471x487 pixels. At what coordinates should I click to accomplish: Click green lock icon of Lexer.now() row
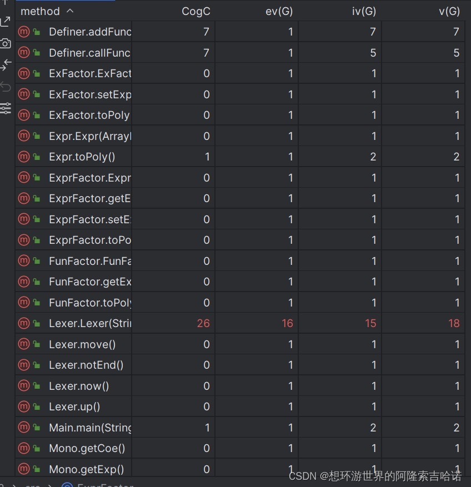tap(37, 386)
